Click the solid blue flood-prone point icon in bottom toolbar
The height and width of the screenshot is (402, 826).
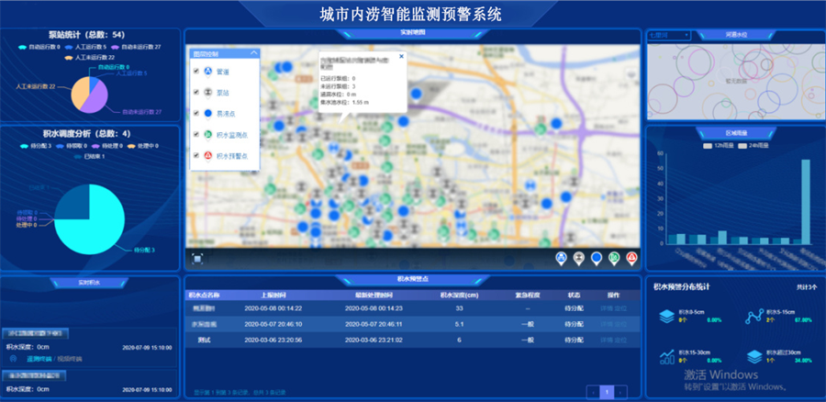[597, 258]
